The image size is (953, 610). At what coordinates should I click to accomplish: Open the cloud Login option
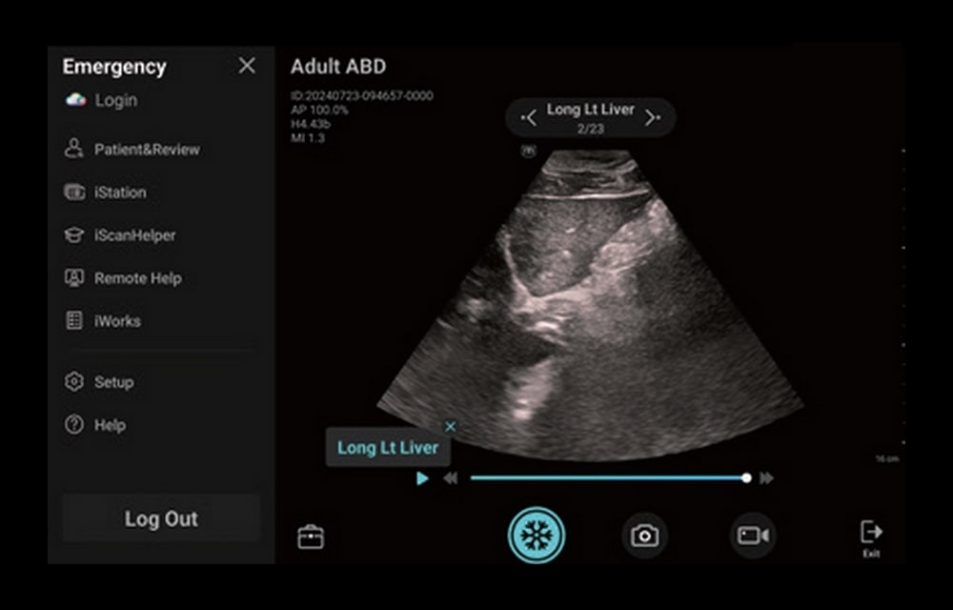[103, 100]
